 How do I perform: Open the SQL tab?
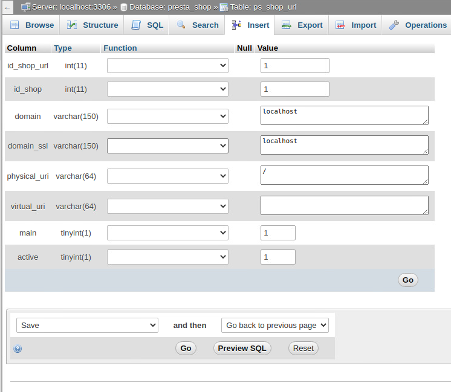click(x=147, y=25)
